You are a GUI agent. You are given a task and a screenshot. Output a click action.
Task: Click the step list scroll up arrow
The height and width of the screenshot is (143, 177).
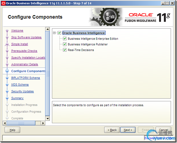(x=47, y=29)
